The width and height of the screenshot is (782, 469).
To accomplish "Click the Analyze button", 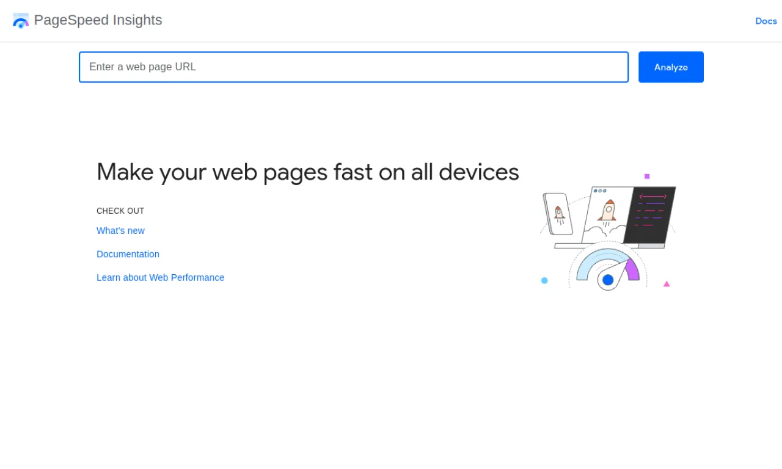I will (x=671, y=67).
